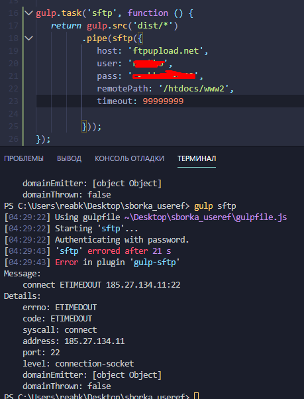Click the terminal line 'connect ETIMEDOUT 185.27.134.11:22'
The image size is (304, 399).
coord(101,285)
